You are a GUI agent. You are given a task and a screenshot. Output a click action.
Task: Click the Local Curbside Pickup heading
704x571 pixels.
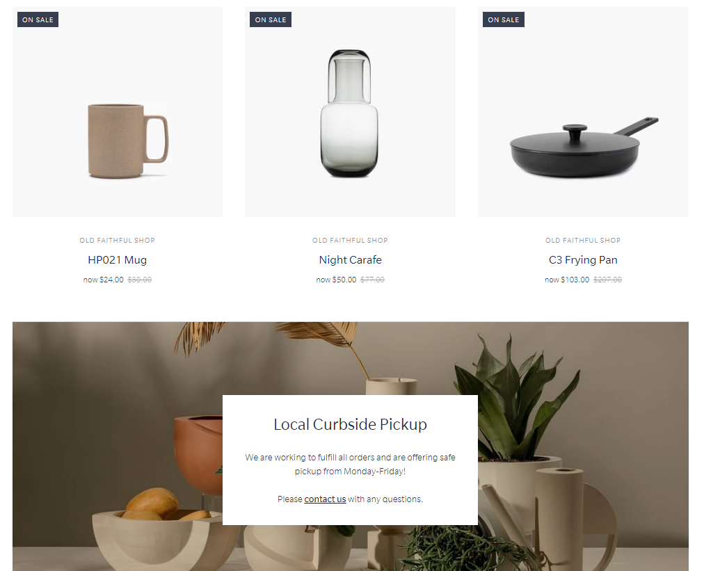pyautogui.click(x=350, y=424)
